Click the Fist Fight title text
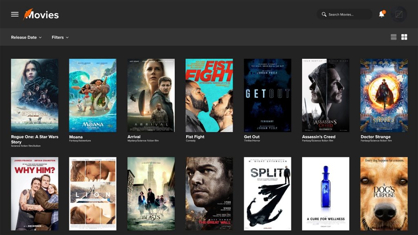The image size is (418, 235). 195,137
